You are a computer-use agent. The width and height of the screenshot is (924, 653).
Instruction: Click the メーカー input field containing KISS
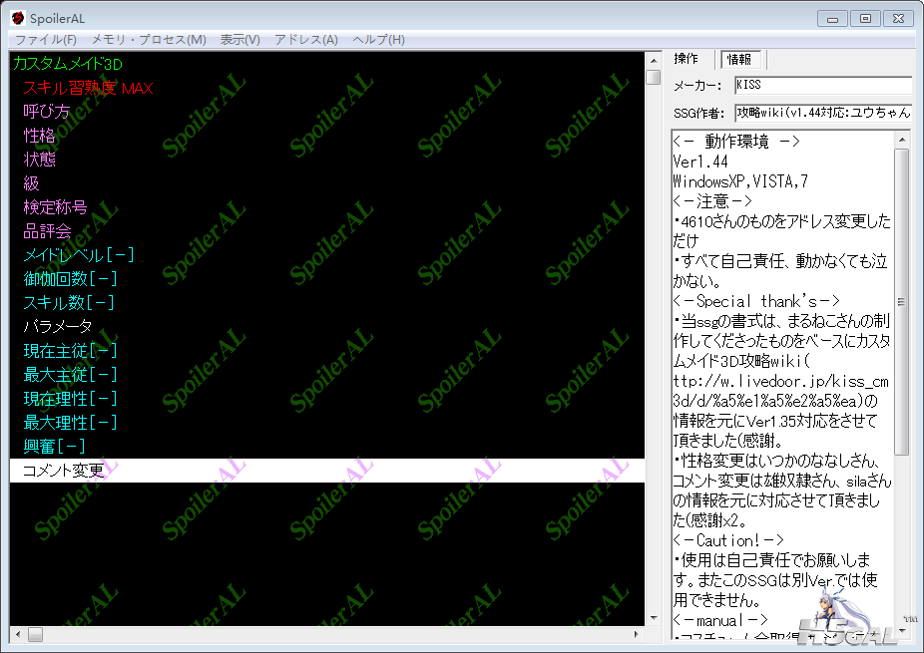[823, 85]
